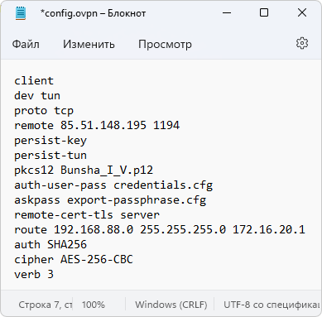Close the config.ovpn Notepad window
322x317 pixels.
coord(302,12)
